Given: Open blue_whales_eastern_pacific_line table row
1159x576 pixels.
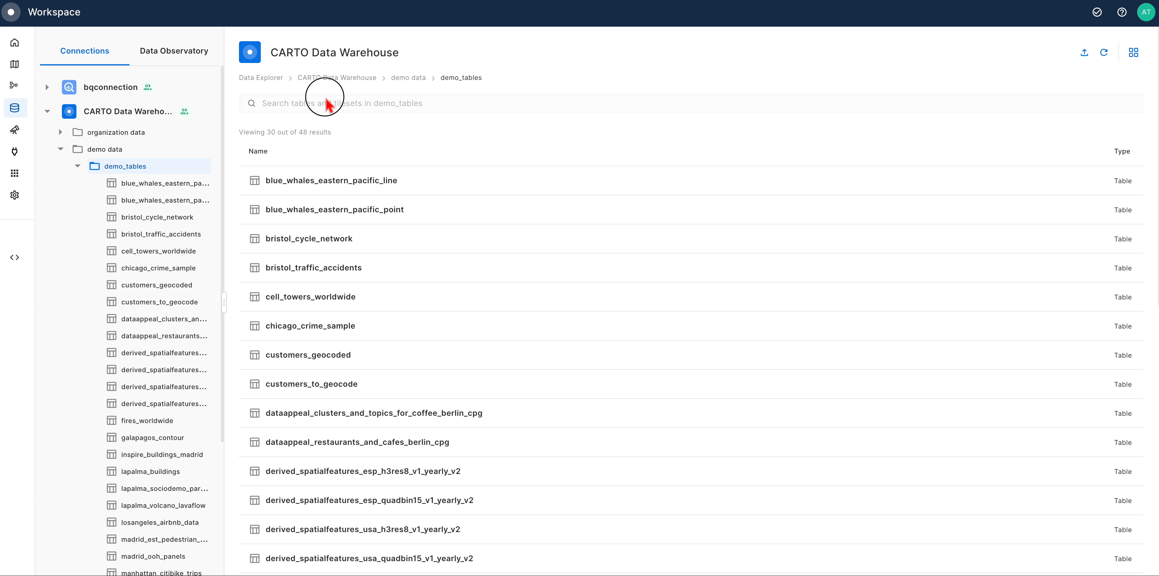Looking at the screenshot, I should click(x=690, y=180).
